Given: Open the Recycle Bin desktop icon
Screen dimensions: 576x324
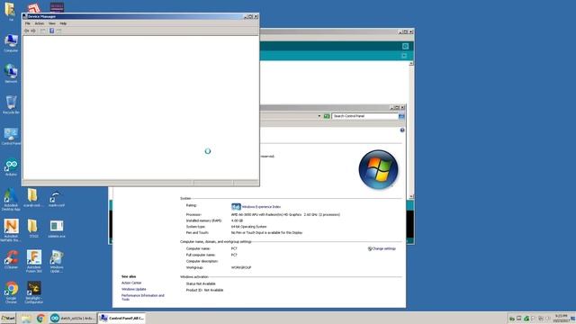Looking at the screenshot, I should point(11,104).
